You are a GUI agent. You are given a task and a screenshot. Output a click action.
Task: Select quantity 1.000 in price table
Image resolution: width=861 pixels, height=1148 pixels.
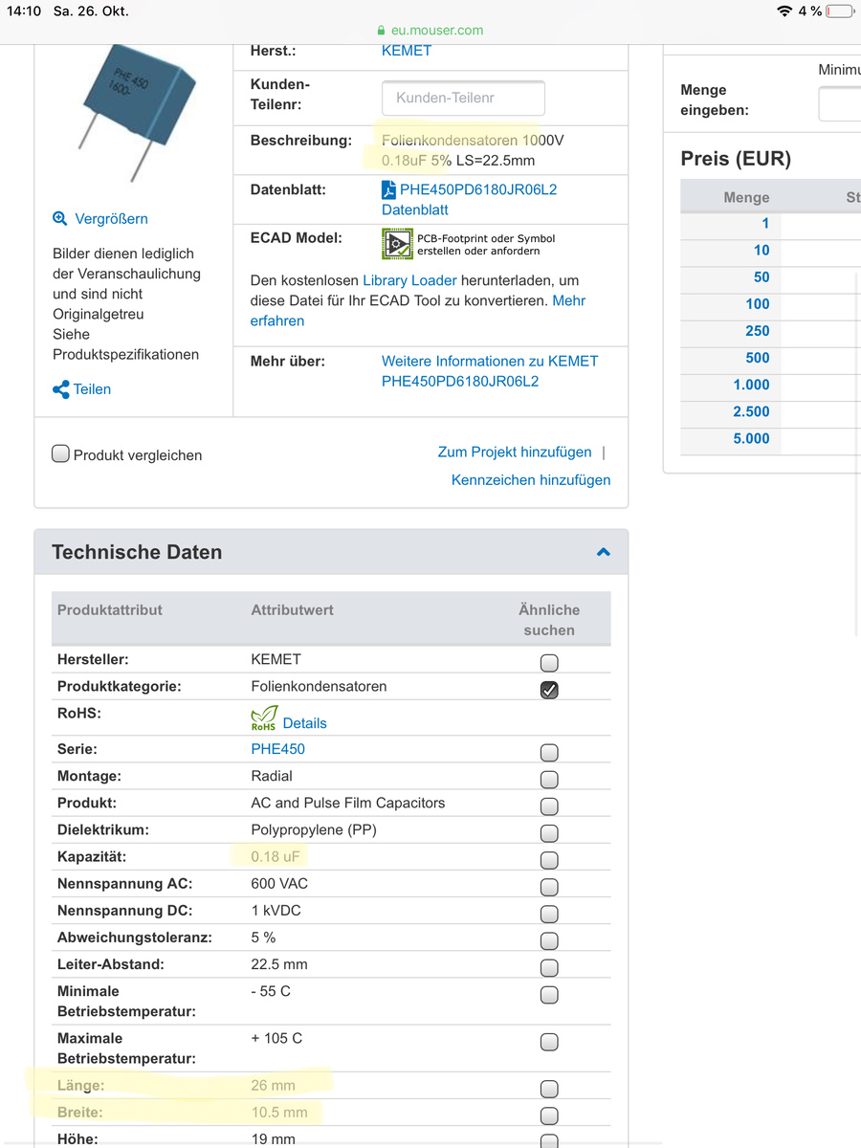(751, 385)
